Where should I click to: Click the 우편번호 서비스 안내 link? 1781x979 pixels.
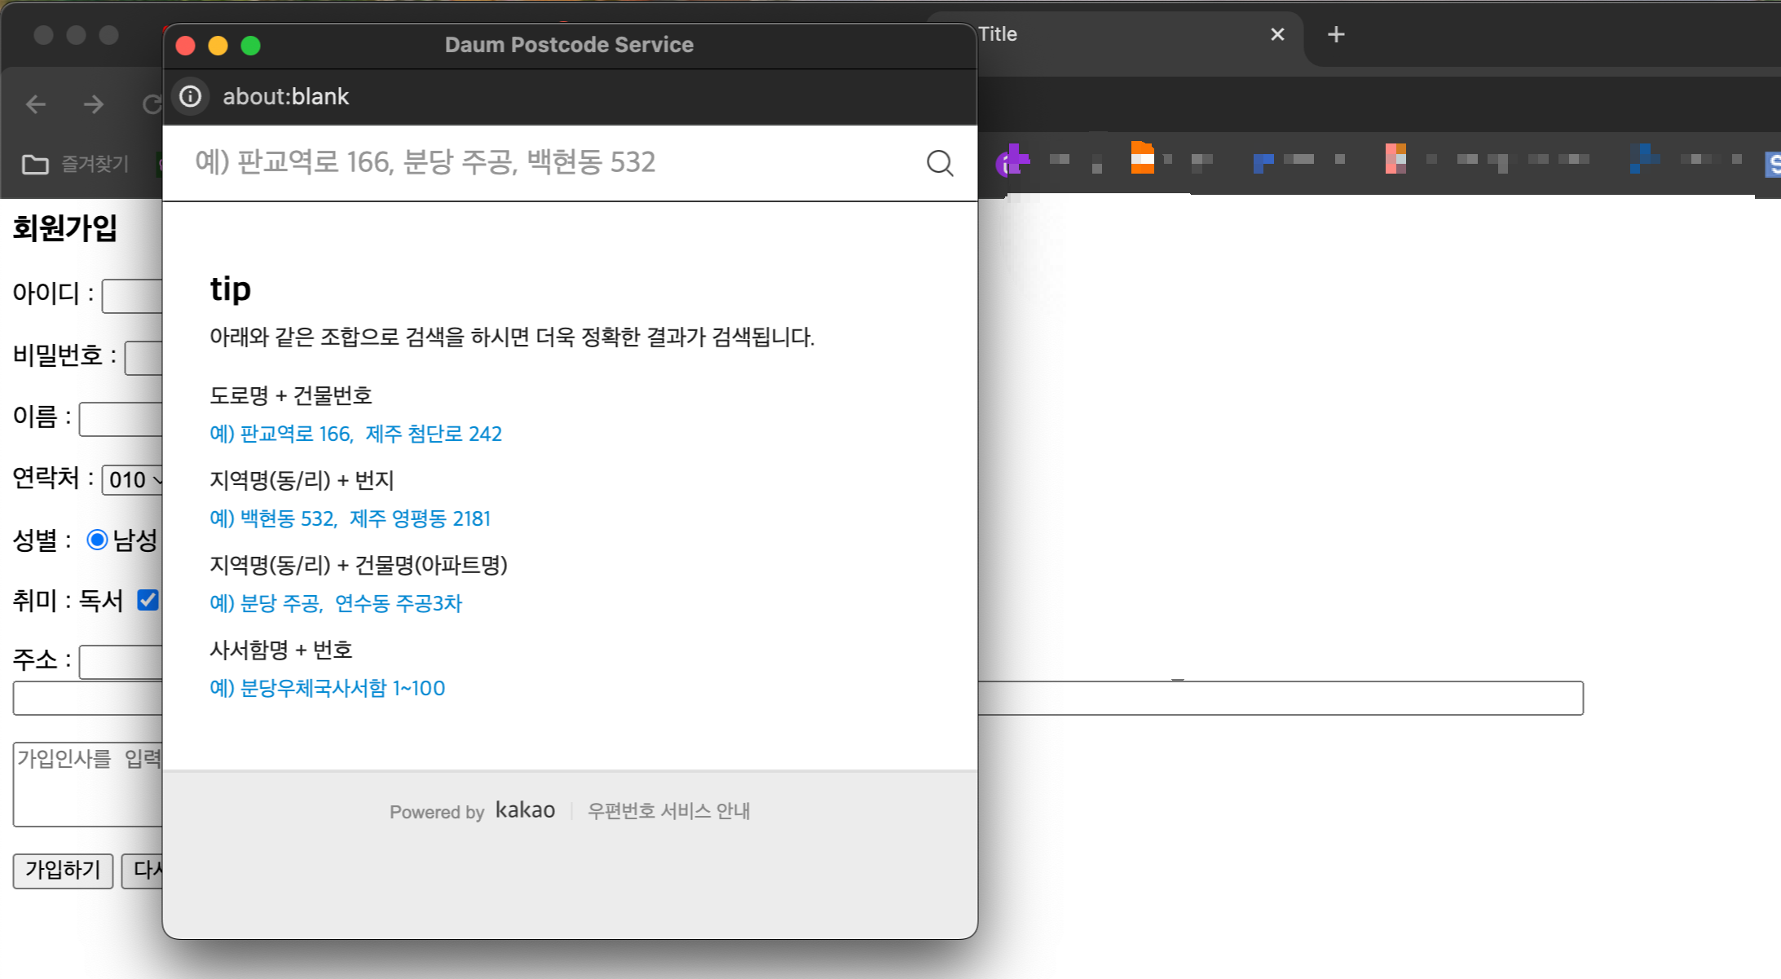point(668,811)
